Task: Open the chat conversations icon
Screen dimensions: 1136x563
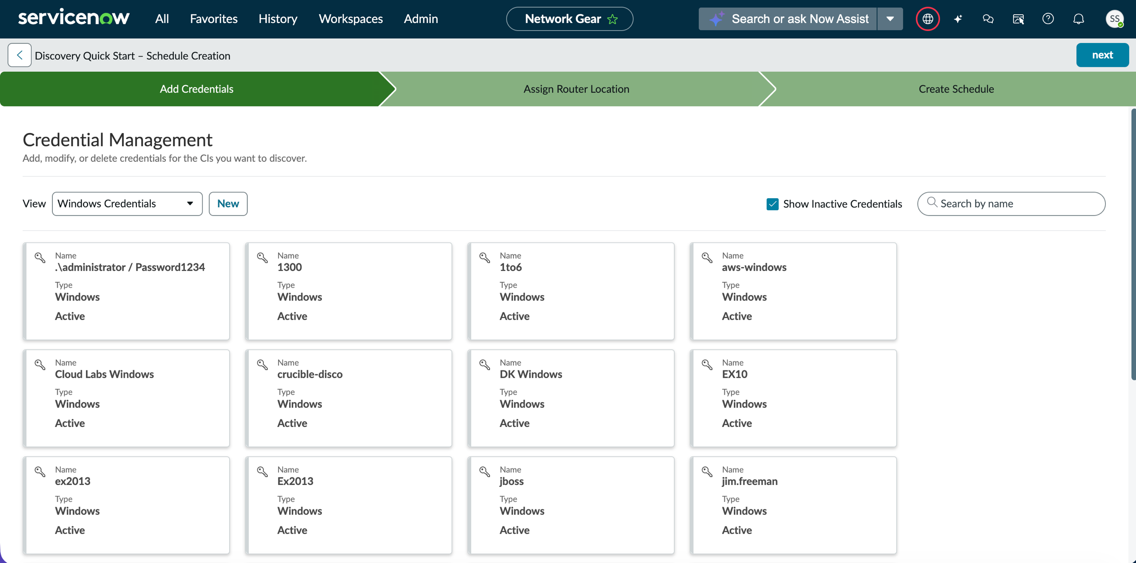Action: point(988,19)
